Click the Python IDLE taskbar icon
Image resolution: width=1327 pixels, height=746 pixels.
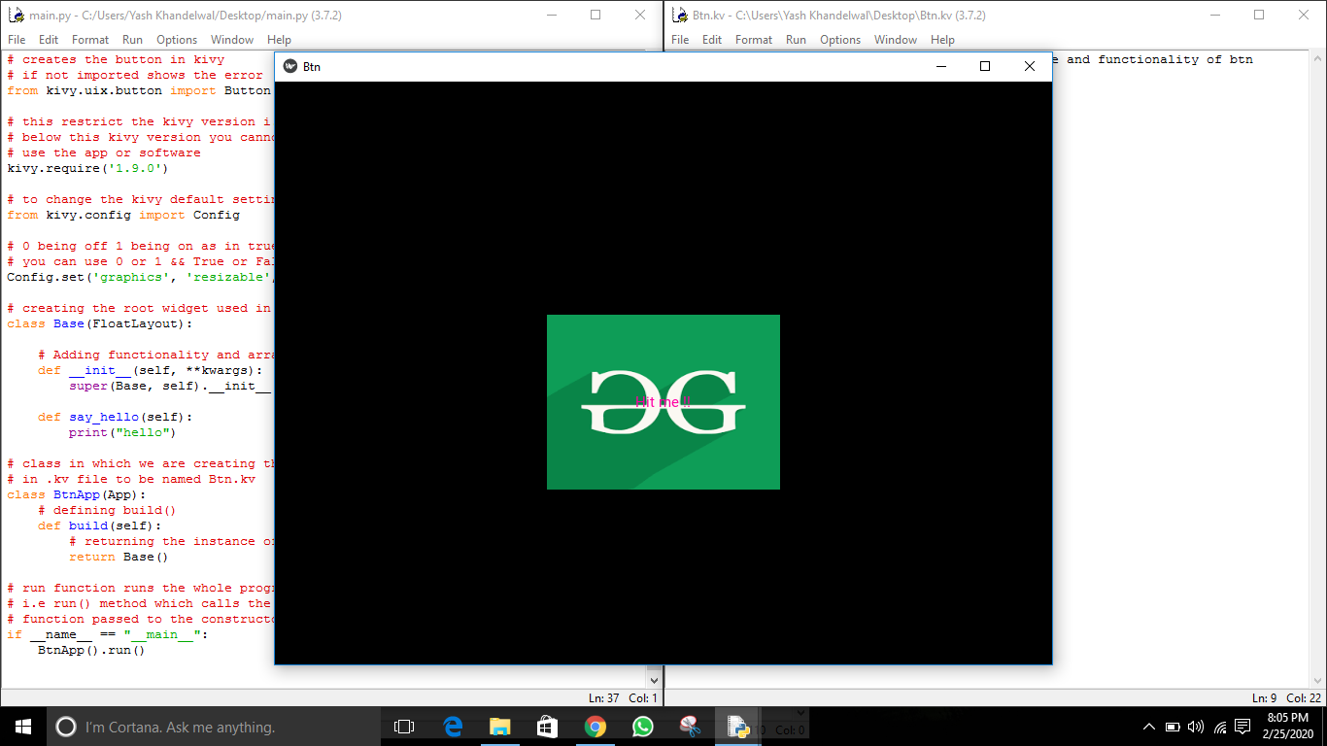(x=738, y=727)
